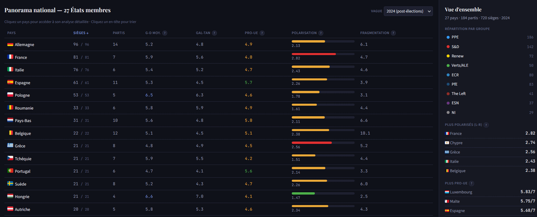The height and width of the screenshot is (217, 537).
Task: Click the info icon next to PRO-UE column header
Action: pyautogui.click(x=262, y=33)
